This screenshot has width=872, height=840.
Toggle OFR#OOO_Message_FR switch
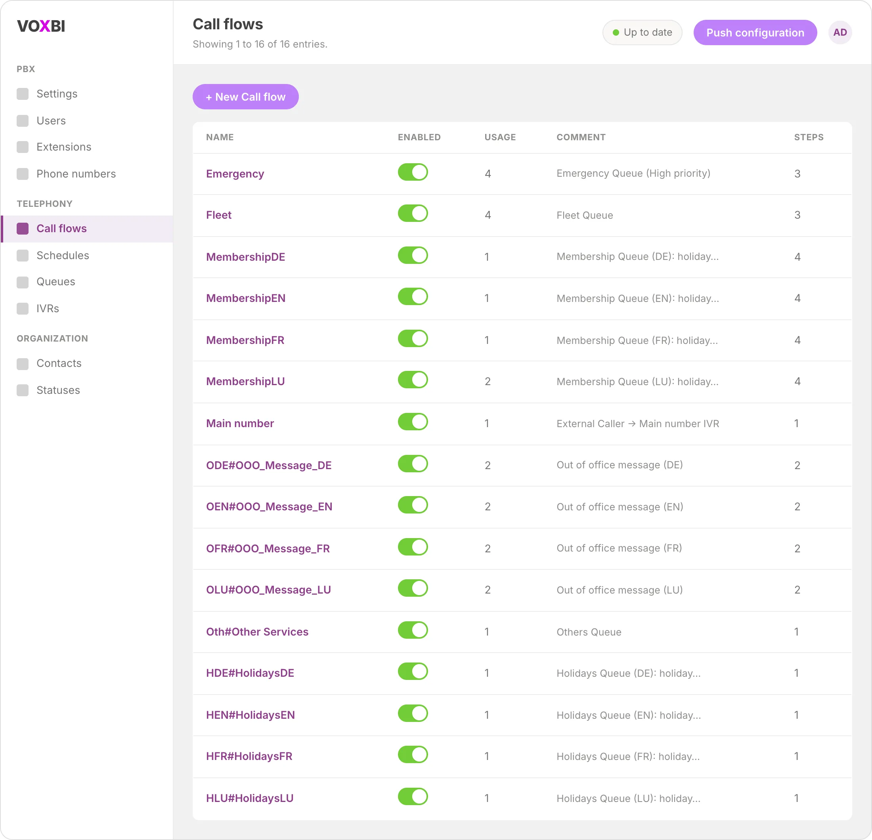pos(413,547)
